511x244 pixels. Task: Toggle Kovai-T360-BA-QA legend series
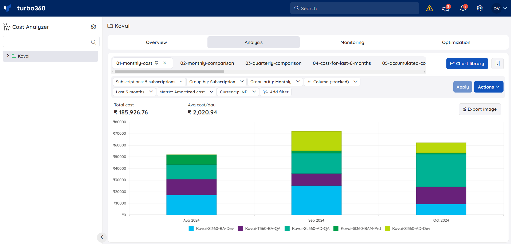(259, 229)
